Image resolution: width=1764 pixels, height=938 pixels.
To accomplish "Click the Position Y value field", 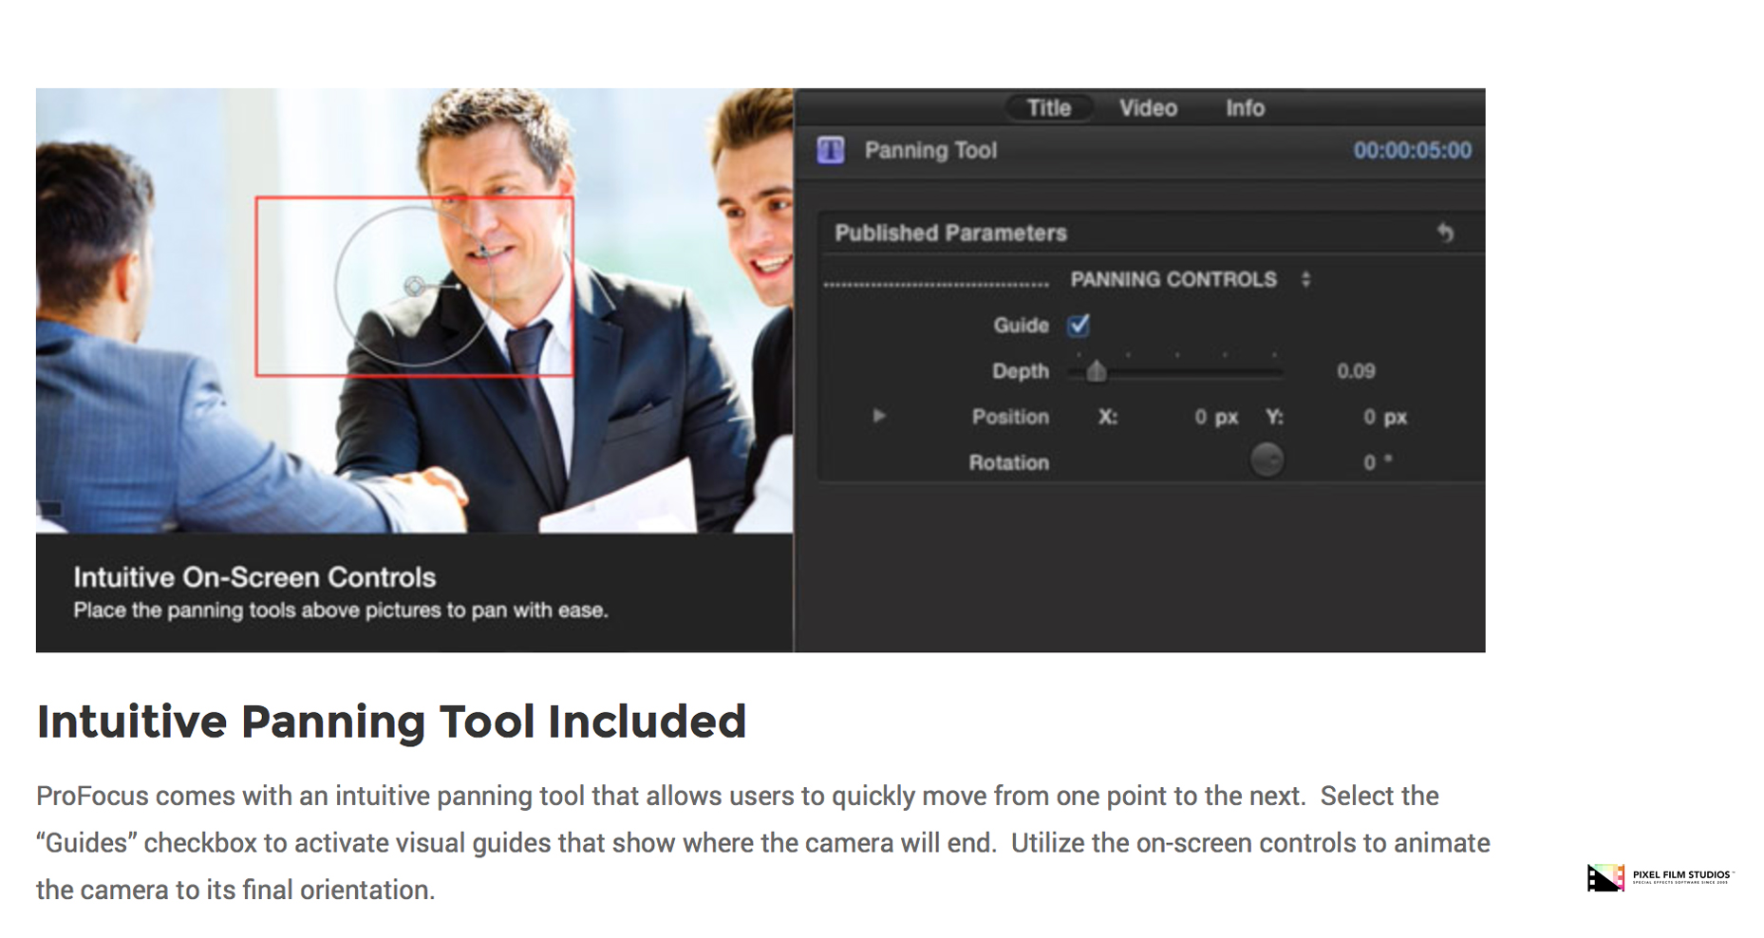I will tap(1369, 417).
